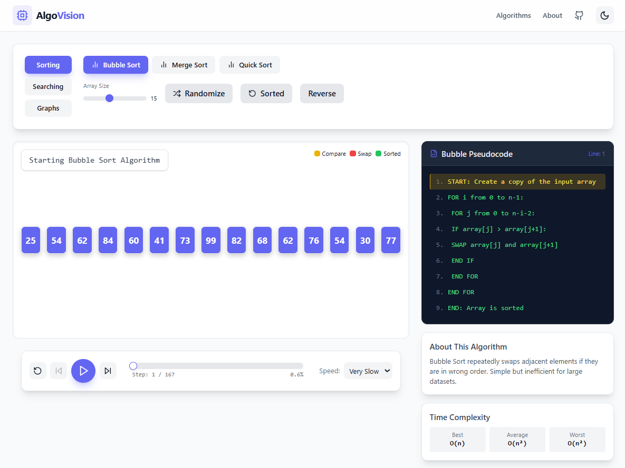Screen dimensions: 625x468
Task: Click the Worst O(n²) complexity box
Action: [x=577, y=440]
